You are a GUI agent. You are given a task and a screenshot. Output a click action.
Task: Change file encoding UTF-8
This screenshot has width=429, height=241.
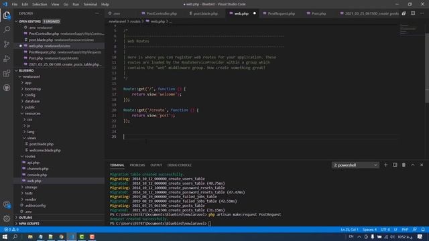(385, 230)
